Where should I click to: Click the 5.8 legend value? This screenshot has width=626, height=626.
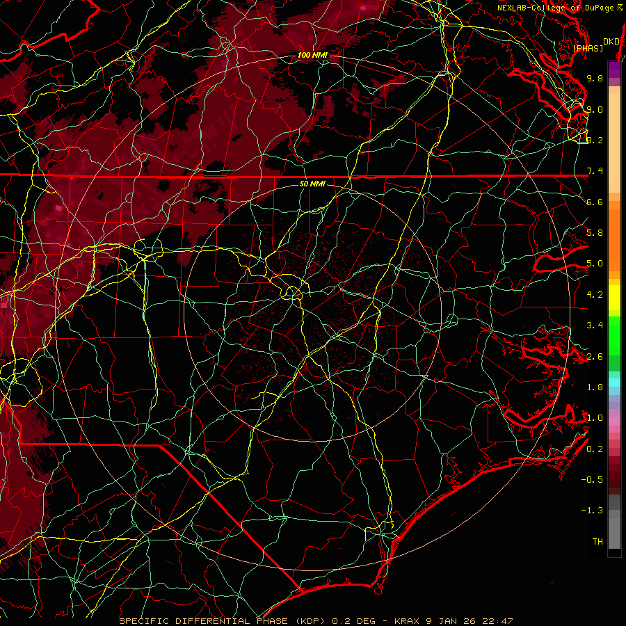pos(595,233)
